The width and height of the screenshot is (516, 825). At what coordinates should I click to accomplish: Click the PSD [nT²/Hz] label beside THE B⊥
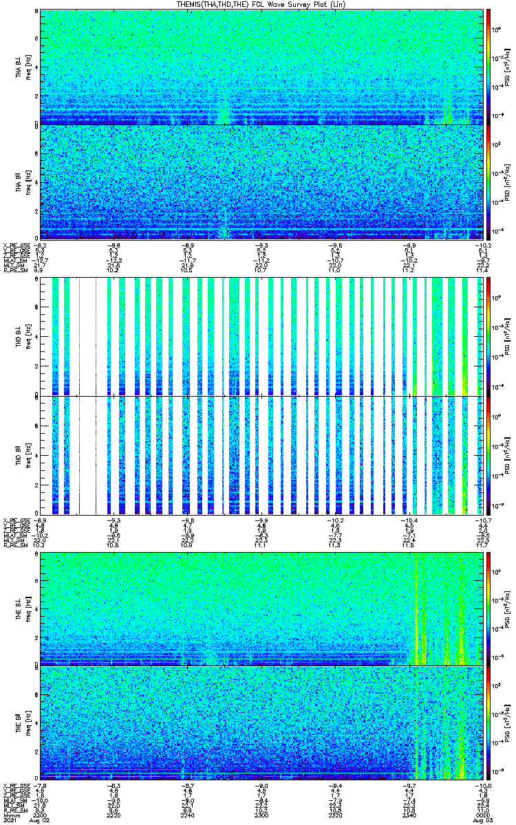click(x=506, y=608)
